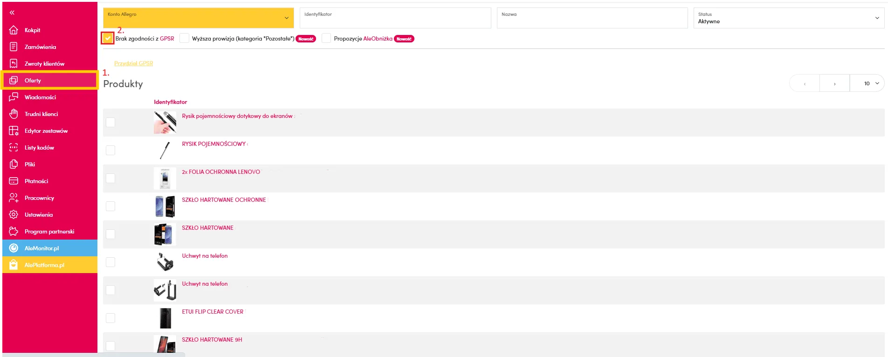The height and width of the screenshot is (357, 888).
Task: Click the Zamówienia document icon
Action: tap(14, 47)
